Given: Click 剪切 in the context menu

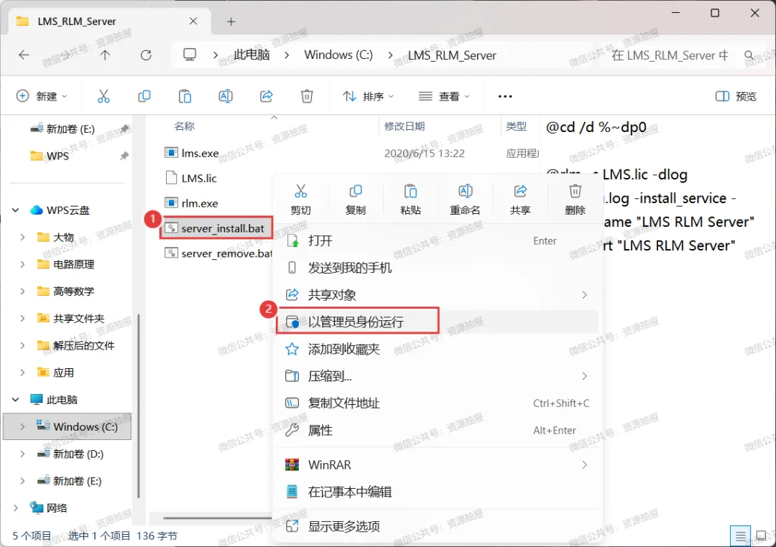Looking at the screenshot, I should tap(300, 200).
